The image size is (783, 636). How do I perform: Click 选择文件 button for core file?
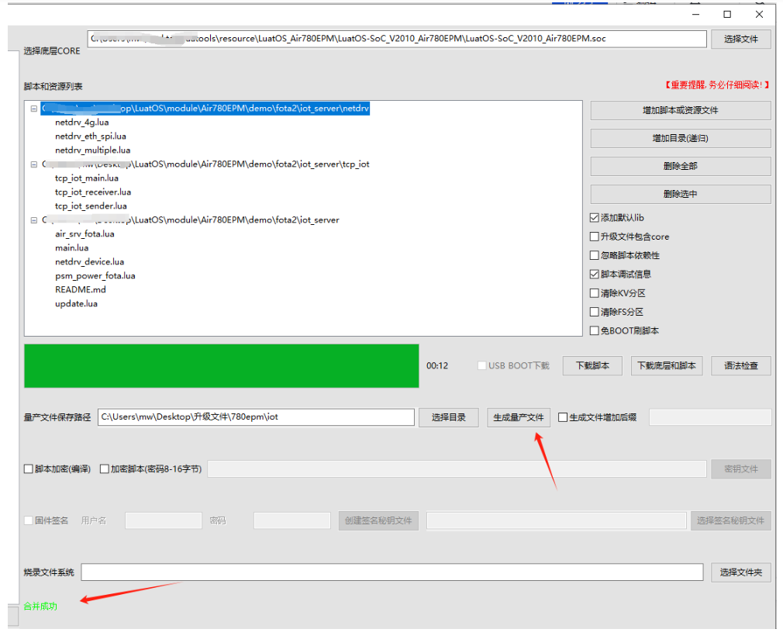click(740, 39)
